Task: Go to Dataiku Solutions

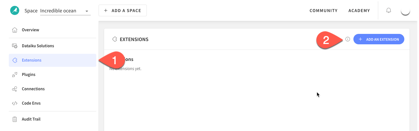Action: pos(38,46)
